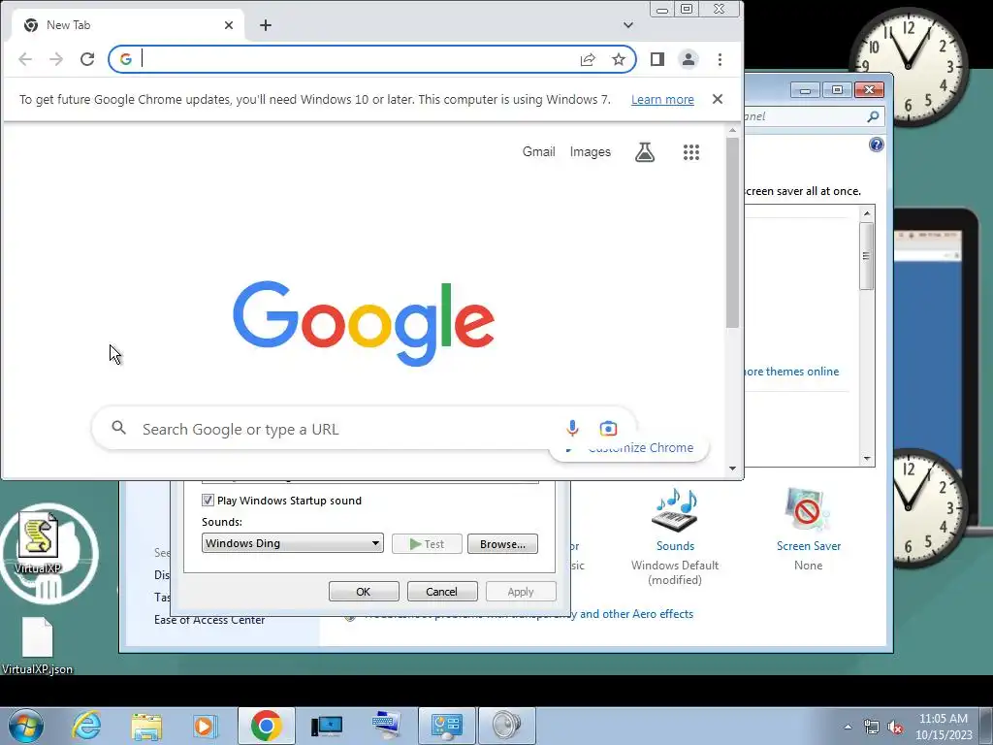Click the taskbar clock showing 11:05 AM
The image size is (993, 745).
[x=944, y=727]
